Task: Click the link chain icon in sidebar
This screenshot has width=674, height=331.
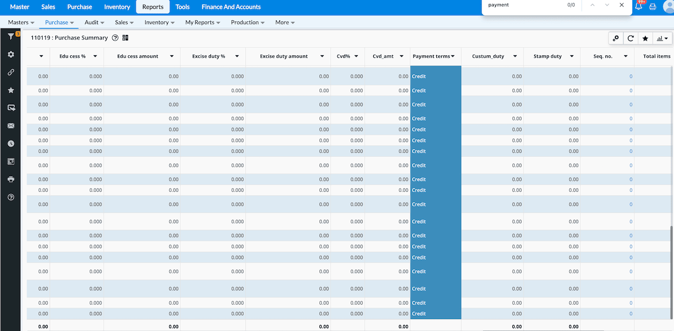Action: point(11,72)
